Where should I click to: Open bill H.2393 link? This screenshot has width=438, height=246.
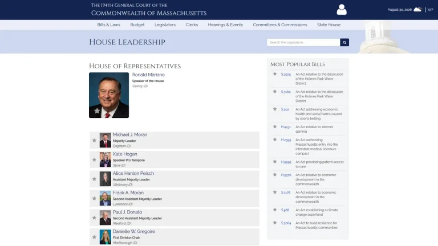286,140
